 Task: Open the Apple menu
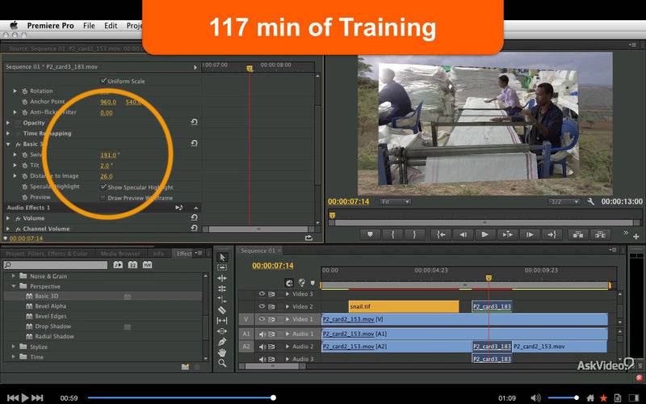(14, 26)
